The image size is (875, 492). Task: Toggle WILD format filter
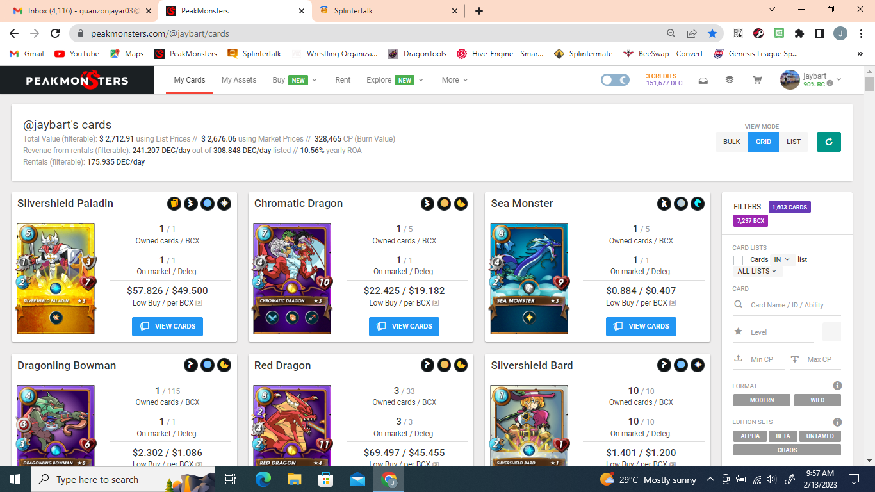817,400
